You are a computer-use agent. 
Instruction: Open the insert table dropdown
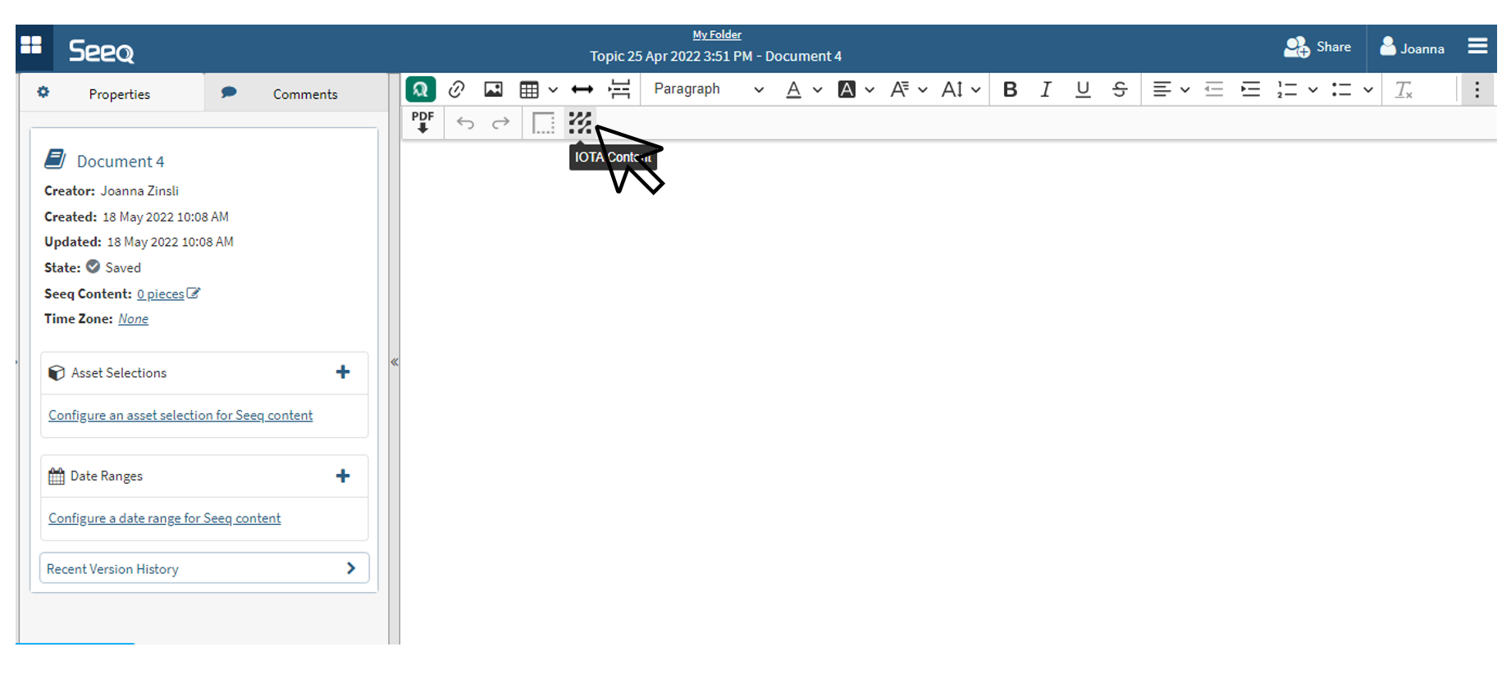click(537, 89)
